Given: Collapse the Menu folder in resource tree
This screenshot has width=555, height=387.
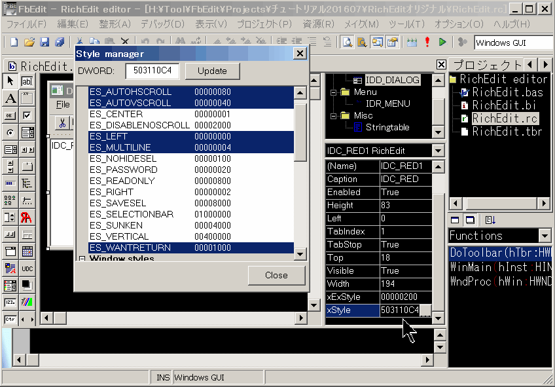Looking at the screenshot, I should point(334,92).
